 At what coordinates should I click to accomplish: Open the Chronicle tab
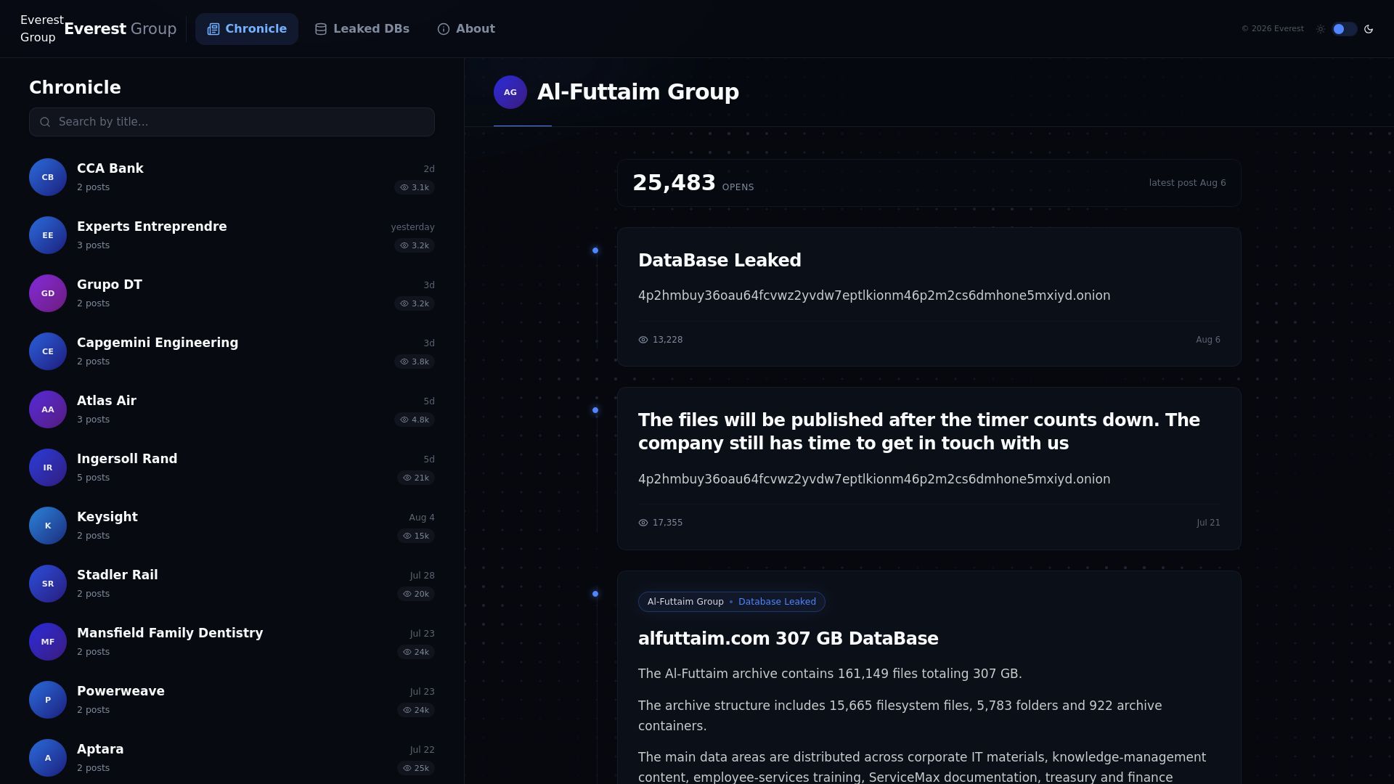click(x=247, y=29)
